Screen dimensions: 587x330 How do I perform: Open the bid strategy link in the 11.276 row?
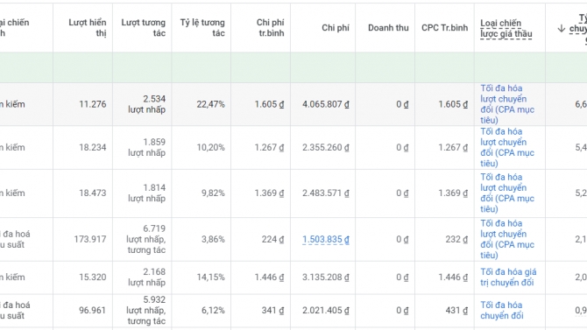(507, 104)
